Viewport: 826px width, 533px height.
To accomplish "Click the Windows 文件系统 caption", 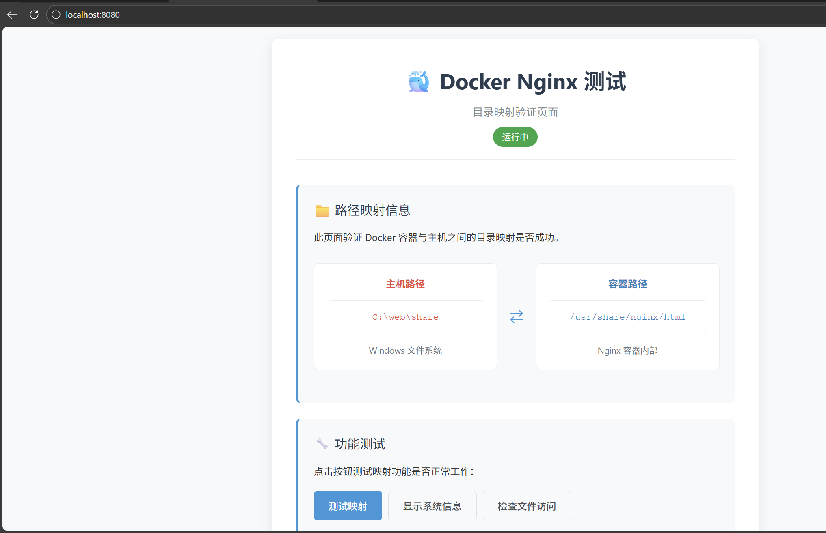I will click(x=405, y=350).
